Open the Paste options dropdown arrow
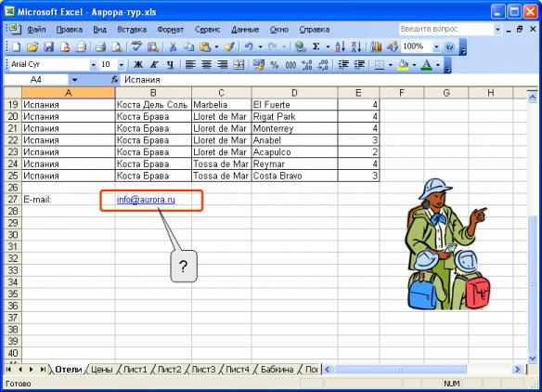The image size is (542, 392). [x=216, y=46]
